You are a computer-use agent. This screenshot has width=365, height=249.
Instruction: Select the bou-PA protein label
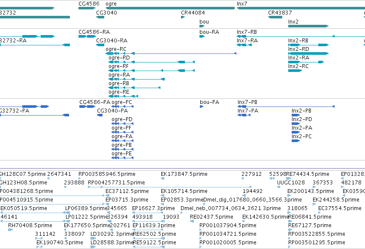pyautogui.click(x=209, y=102)
